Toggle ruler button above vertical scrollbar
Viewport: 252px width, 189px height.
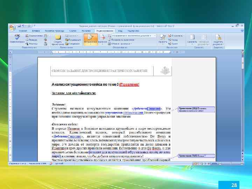tap(243, 52)
